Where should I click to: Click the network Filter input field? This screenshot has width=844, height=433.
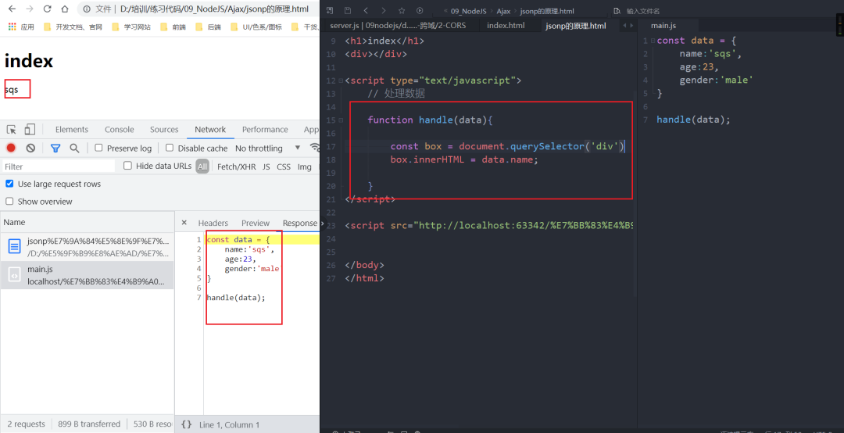[59, 166]
